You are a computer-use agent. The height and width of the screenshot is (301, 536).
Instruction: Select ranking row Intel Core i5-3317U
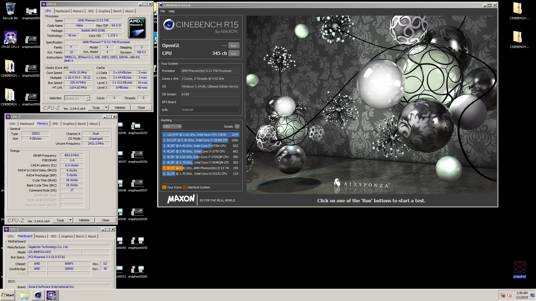tap(201, 174)
